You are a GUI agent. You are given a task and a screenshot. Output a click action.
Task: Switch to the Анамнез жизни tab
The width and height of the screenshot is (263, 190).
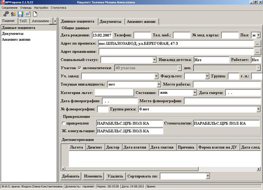[x=141, y=21]
